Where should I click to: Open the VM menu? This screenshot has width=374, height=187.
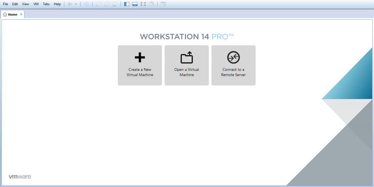coord(36,4)
